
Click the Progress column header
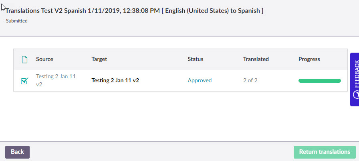[x=309, y=59]
